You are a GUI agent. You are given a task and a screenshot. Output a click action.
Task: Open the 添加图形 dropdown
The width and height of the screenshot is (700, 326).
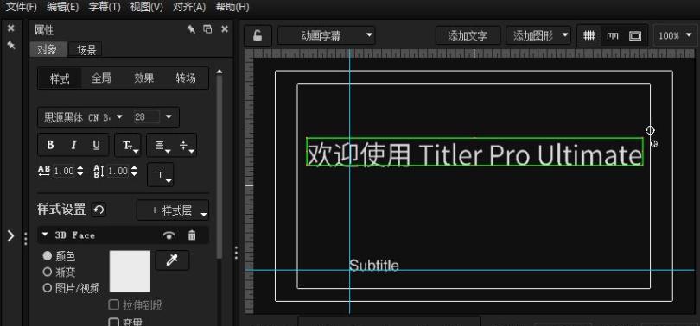(x=538, y=35)
